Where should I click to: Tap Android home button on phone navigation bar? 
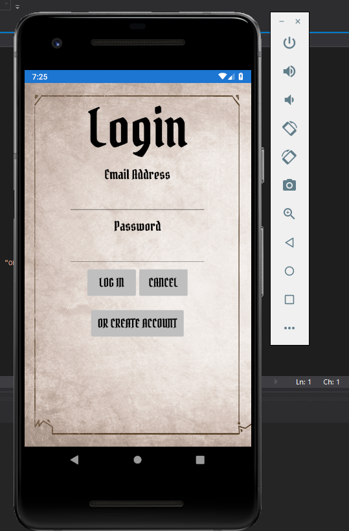point(137,460)
